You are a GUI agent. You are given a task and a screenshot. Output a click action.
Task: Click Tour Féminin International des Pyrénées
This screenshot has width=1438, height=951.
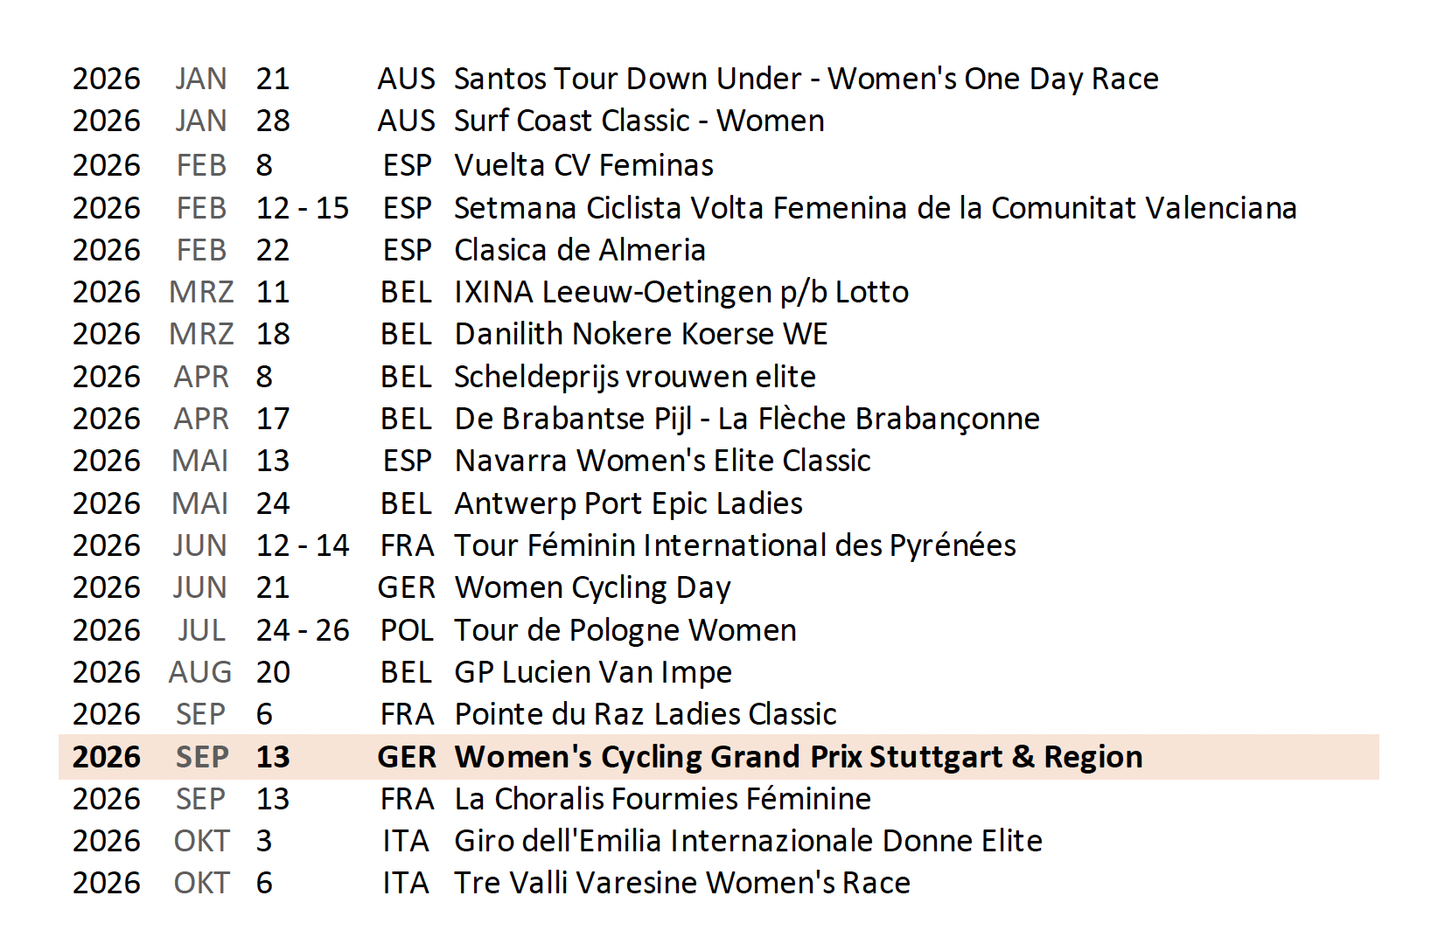pyautogui.click(x=735, y=545)
